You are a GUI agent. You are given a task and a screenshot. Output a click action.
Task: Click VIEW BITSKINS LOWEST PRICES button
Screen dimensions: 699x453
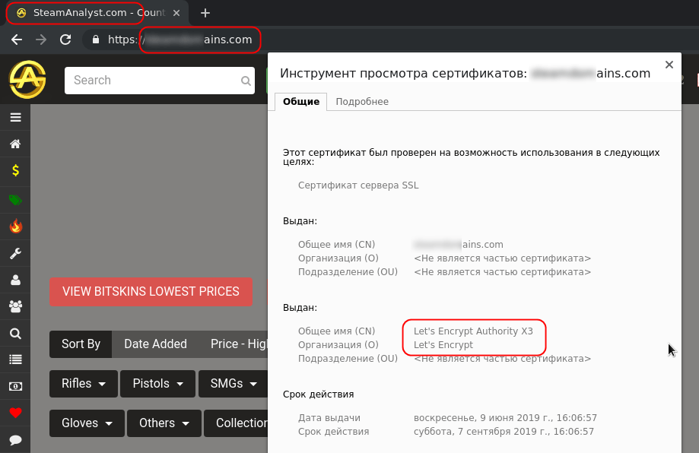(x=151, y=292)
